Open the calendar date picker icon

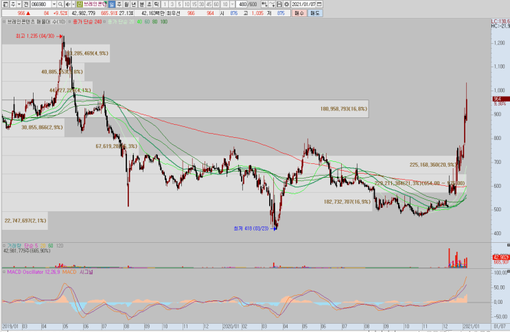pyautogui.click(x=319, y=4)
